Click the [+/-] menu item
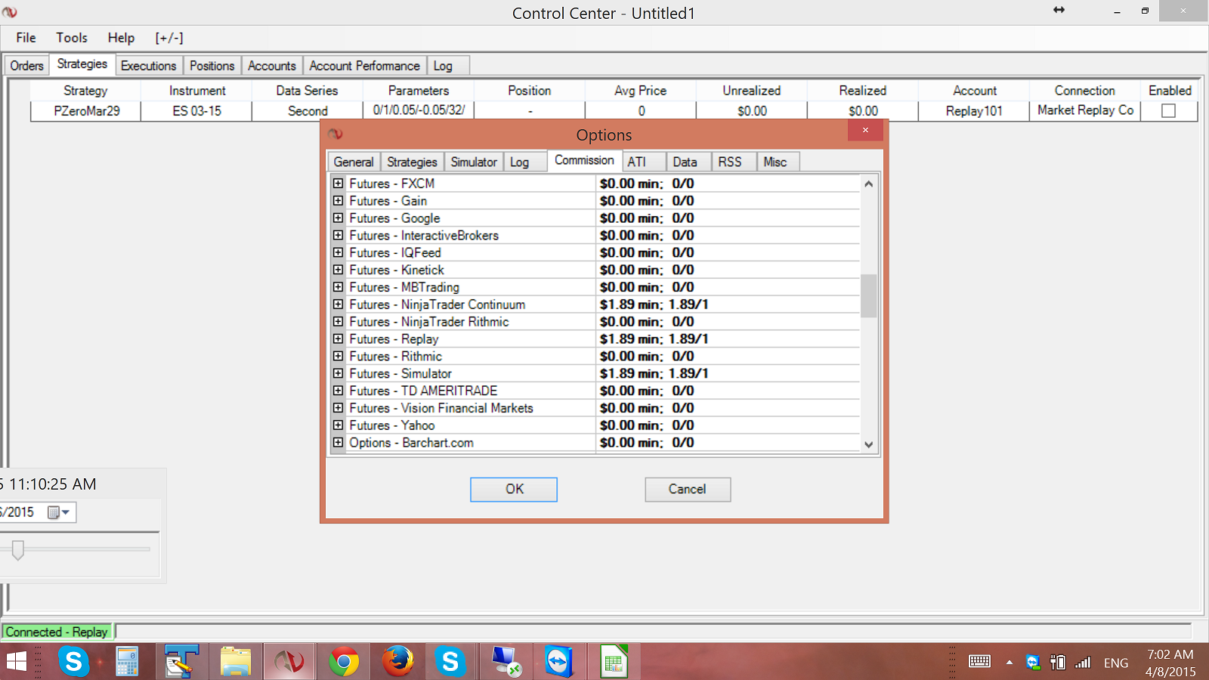This screenshot has width=1209, height=680. tap(169, 38)
